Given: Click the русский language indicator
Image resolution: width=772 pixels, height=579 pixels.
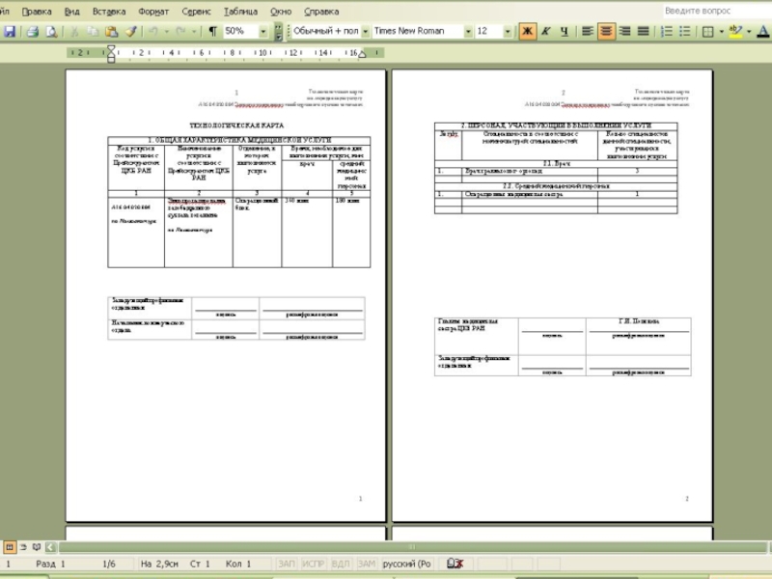Looking at the screenshot, I should (406, 564).
